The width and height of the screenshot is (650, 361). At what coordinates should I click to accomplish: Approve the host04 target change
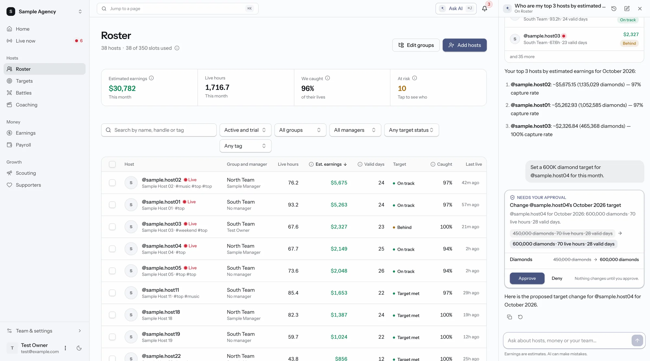(527, 278)
